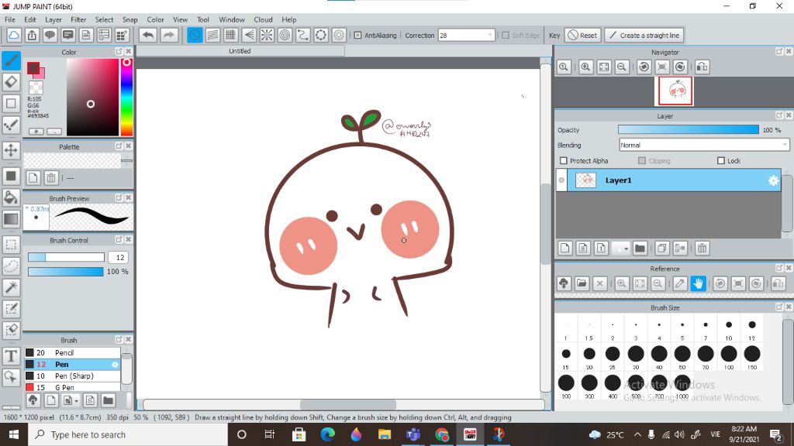
Task: Click the cloud icon in top toolbar
Action: (x=14, y=36)
